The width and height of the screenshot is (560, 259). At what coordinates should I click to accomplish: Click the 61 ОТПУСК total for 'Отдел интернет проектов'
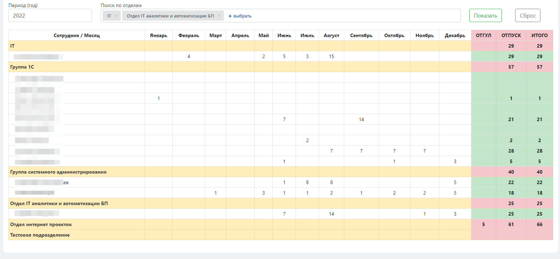[511, 224]
